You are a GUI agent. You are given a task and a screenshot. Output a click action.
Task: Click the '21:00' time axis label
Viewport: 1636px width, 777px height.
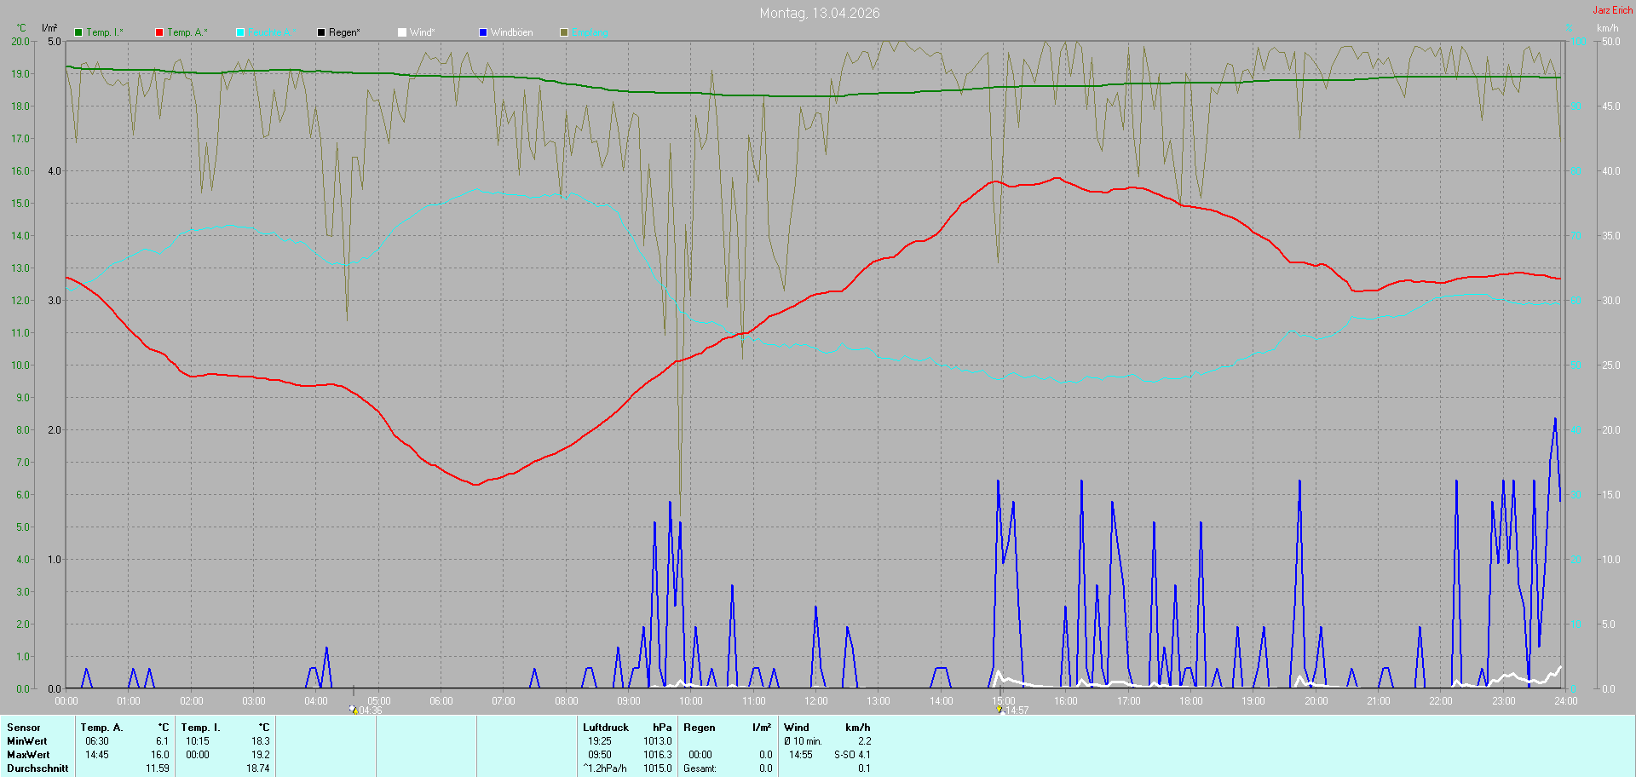[1379, 701]
